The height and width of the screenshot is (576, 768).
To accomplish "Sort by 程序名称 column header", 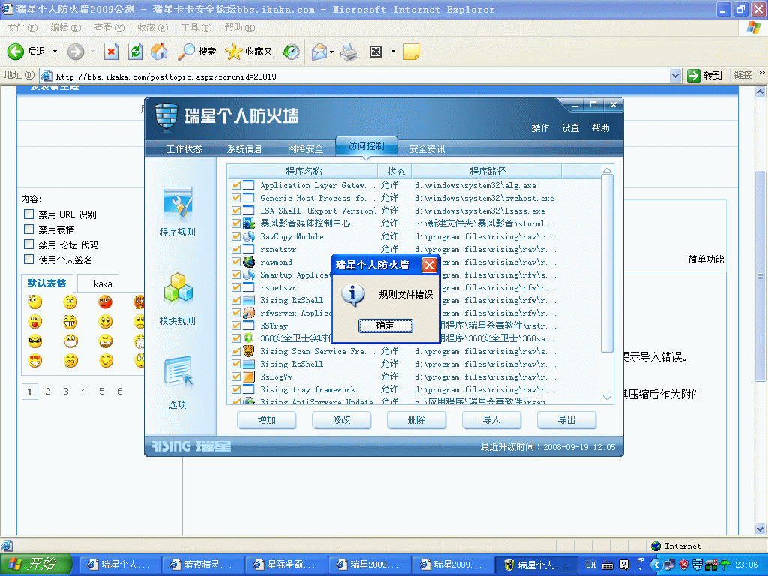I will click(304, 172).
